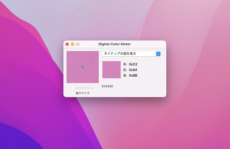Click the disabled gray zoom button
This screenshot has height=149, width=230.
click(x=78, y=44)
